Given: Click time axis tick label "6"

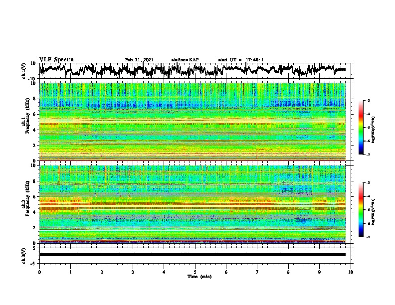Looking at the screenshot, I should click(x=226, y=272).
